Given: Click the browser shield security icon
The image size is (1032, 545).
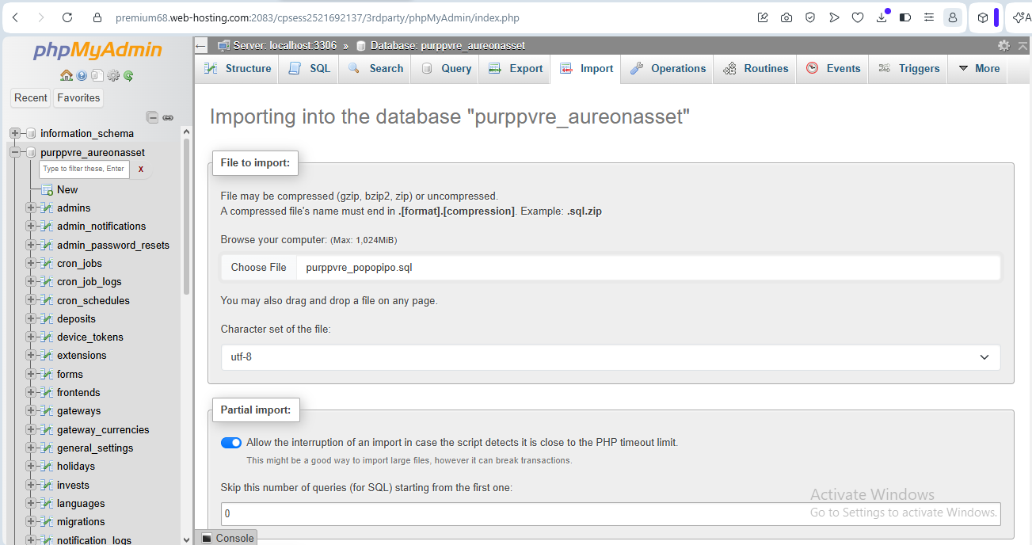Looking at the screenshot, I should [x=810, y=17].
